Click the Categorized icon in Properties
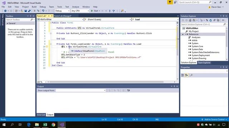Screen dimensions: 229x128 click(182, 75)
